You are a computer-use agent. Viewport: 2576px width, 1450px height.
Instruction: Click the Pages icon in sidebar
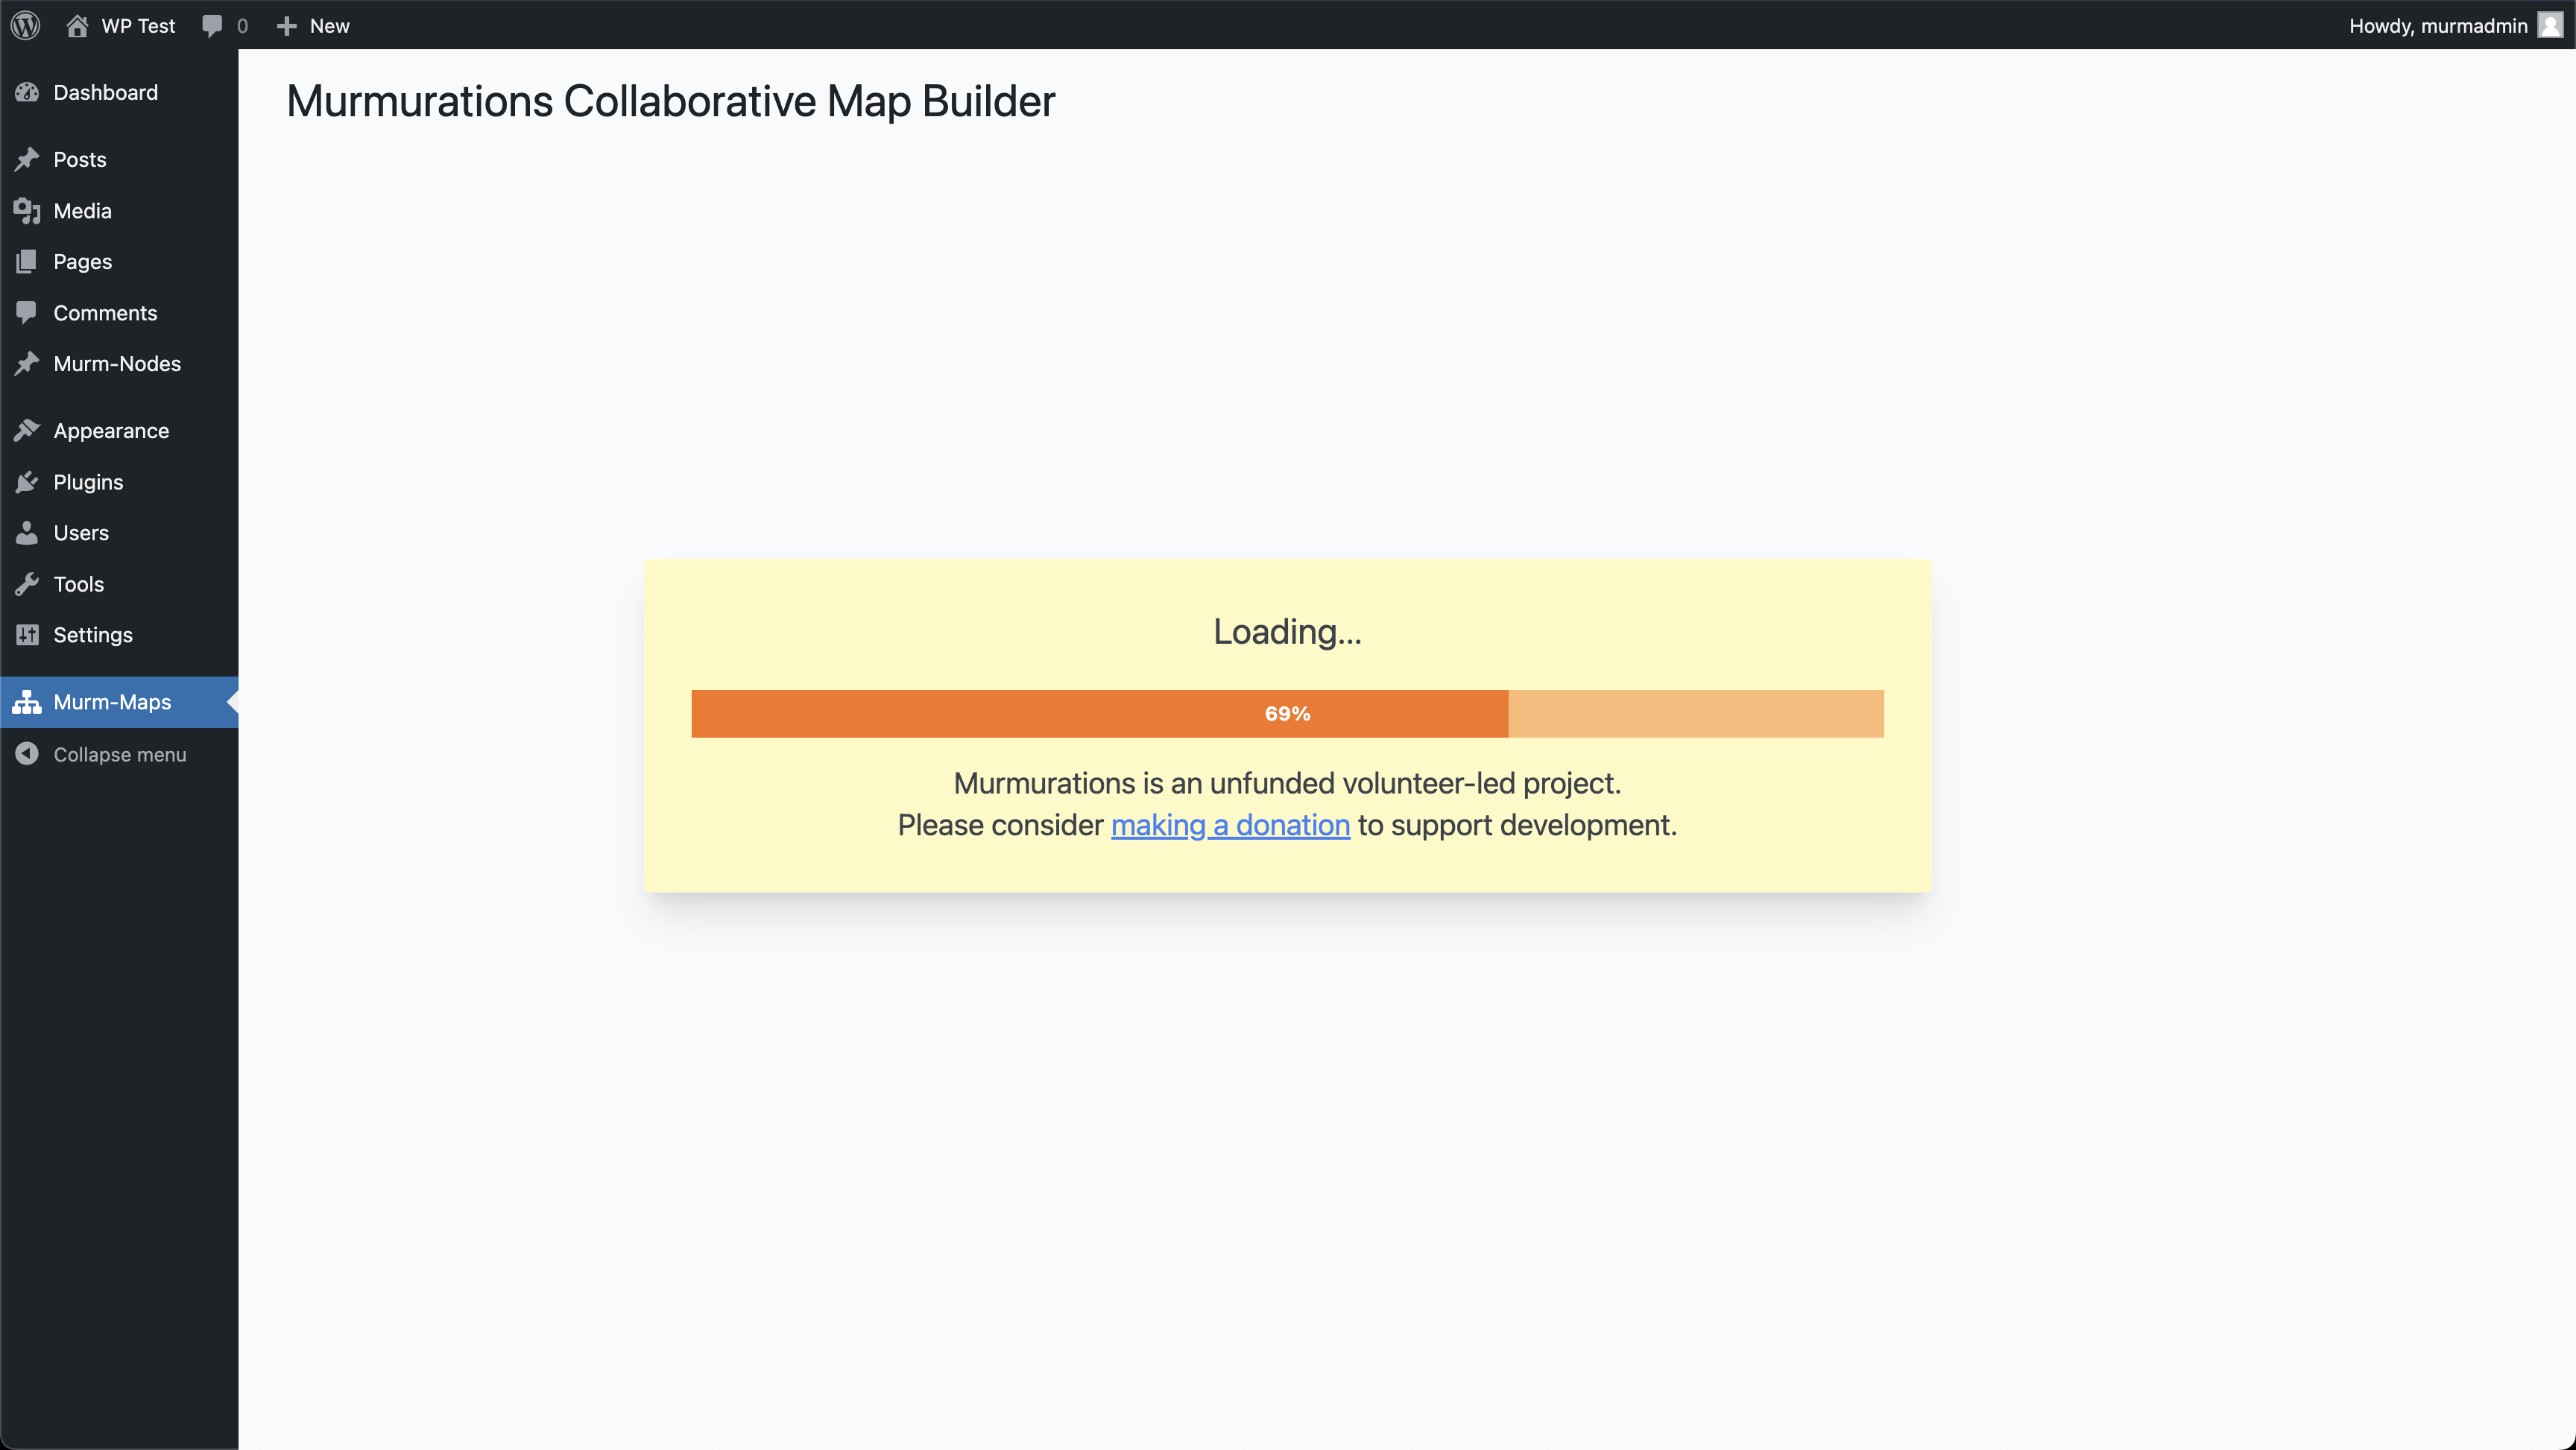[27, 262]
